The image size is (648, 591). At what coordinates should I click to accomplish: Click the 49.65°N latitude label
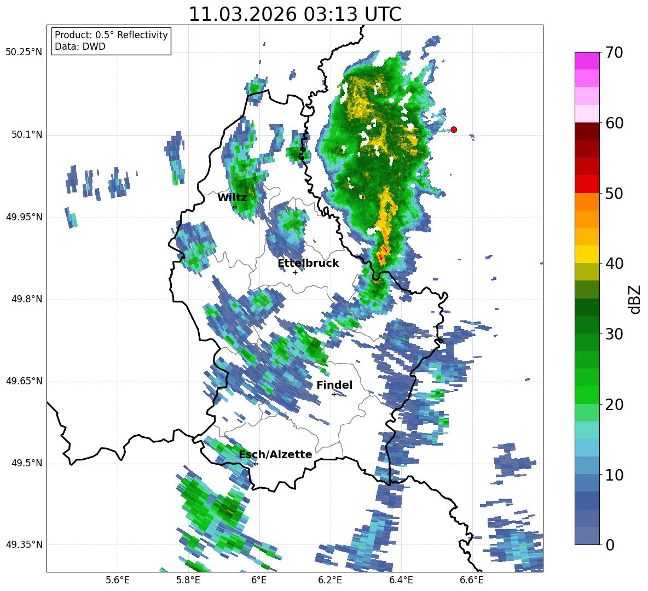coord(24,381)
